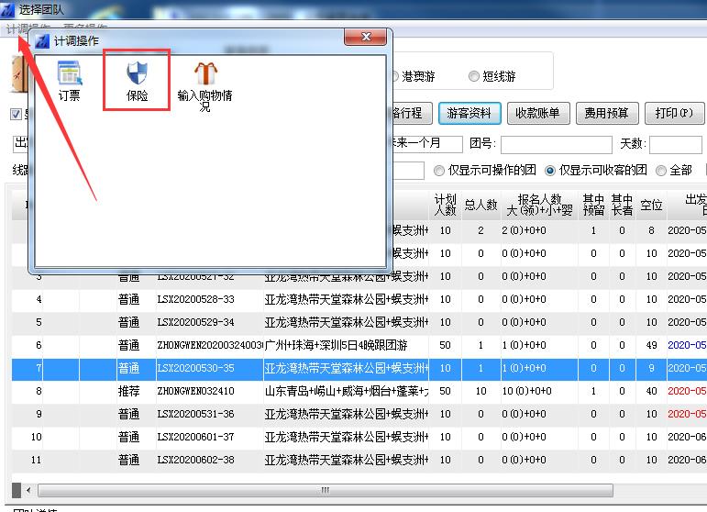This screenshot has width=707, height=512.
Task: Choose 仅显示可收客的团 radio option
Action: pyautogui.click(x=551, y=171)
